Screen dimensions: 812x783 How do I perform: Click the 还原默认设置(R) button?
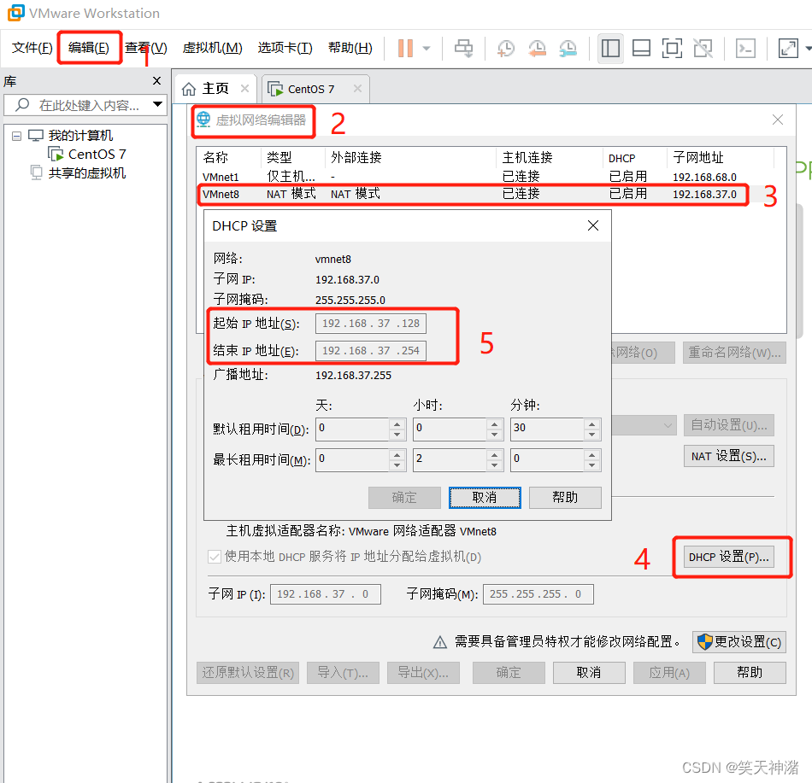[248, 673]
